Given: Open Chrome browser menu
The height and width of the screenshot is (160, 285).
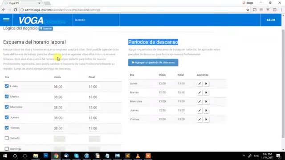Looking at the screenshot, I should point(281,10).
